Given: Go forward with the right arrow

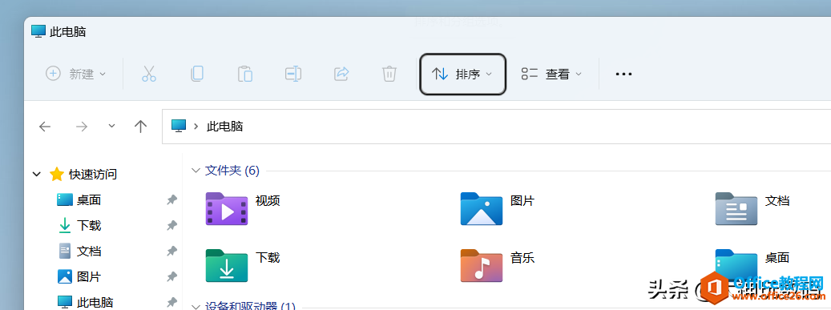Looking at the screenshot, I should [81, 126].
